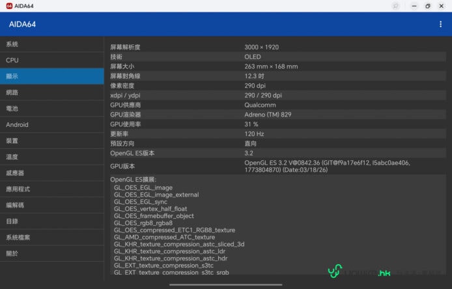Select the 290 / 290 dpi value
This screenshot has height=289, width=452.
[263, 96]
